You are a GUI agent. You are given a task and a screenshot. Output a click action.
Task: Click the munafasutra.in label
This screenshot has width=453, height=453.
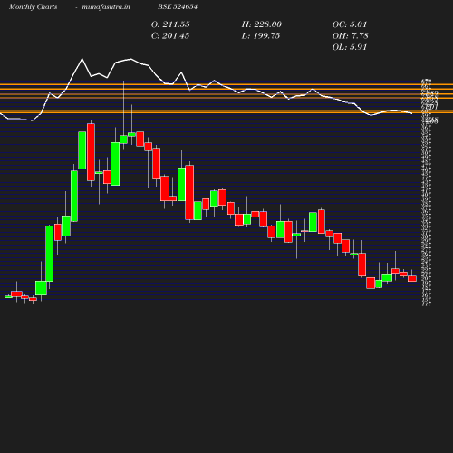pyautogui.click(x=106, y=6)
